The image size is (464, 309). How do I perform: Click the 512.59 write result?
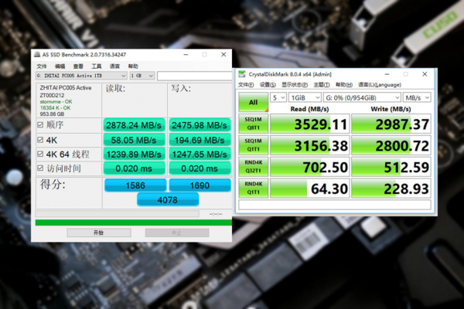pyautogui.click(x=391, y=167)
